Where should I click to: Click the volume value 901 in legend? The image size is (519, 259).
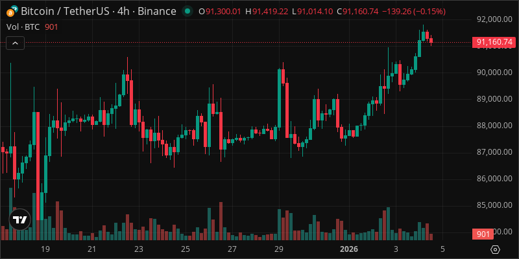pyautogui.click(x=51, y=27)
